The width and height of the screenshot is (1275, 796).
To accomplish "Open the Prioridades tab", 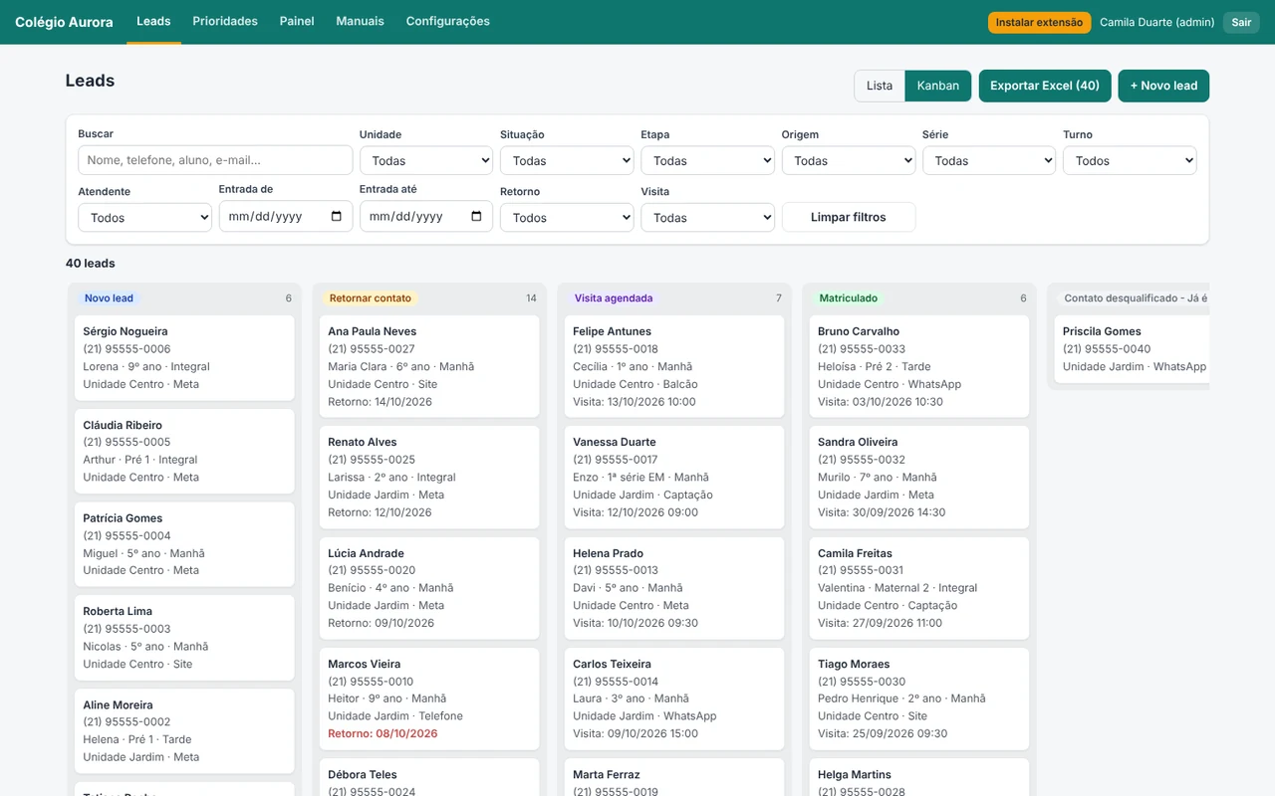I will pos(225,21).
